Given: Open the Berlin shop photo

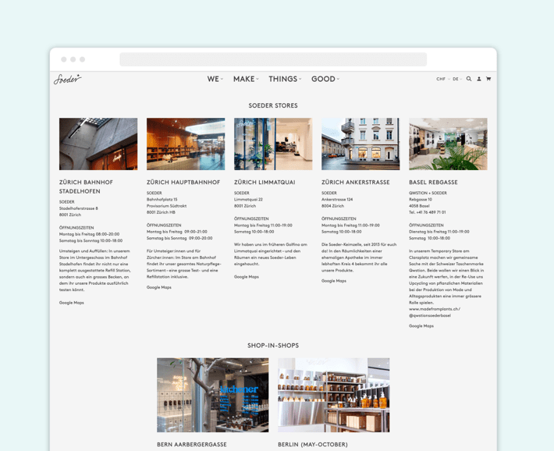Looking at the screenshot, I should point(333,395).
